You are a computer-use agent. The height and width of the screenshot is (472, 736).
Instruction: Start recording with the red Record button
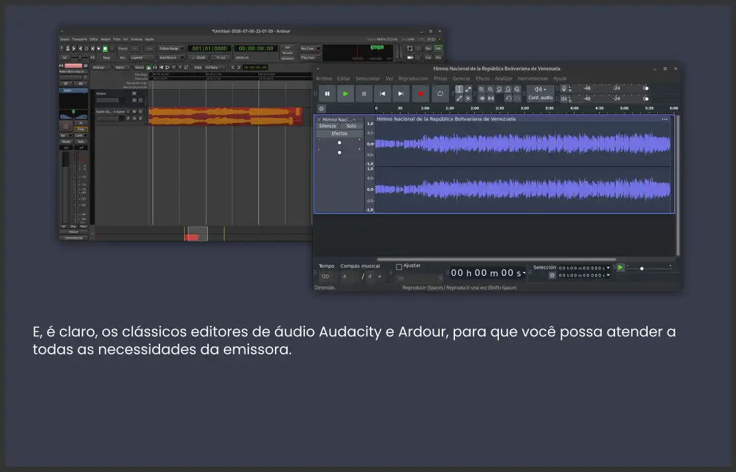point(420,94)
